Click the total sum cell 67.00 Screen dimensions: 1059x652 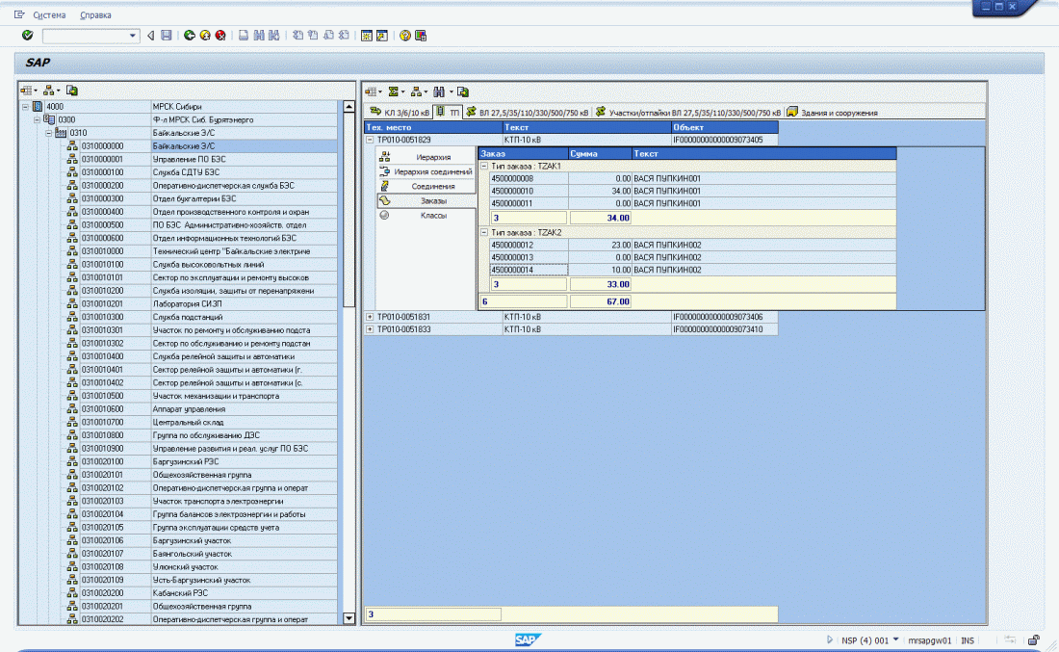tap(601, 301)
